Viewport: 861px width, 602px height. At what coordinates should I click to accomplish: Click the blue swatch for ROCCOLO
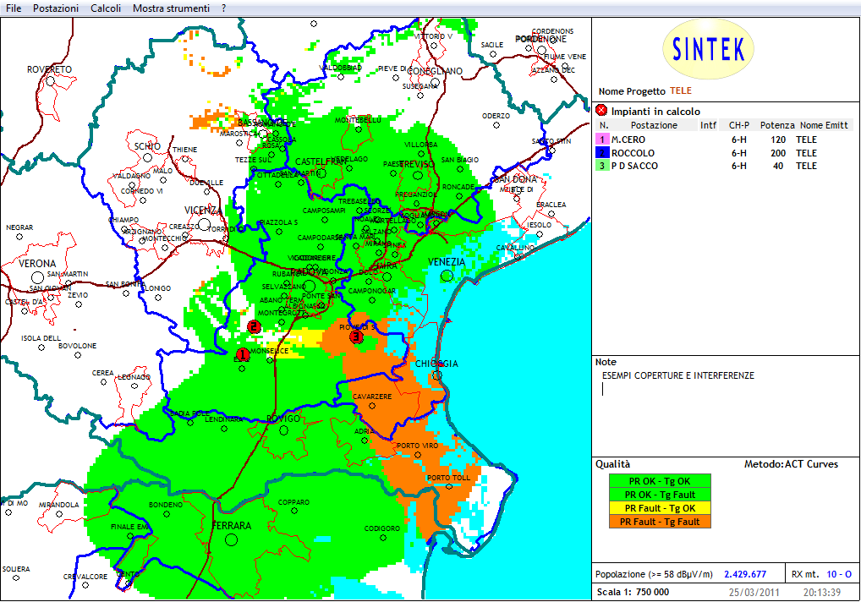pos(602,153)
